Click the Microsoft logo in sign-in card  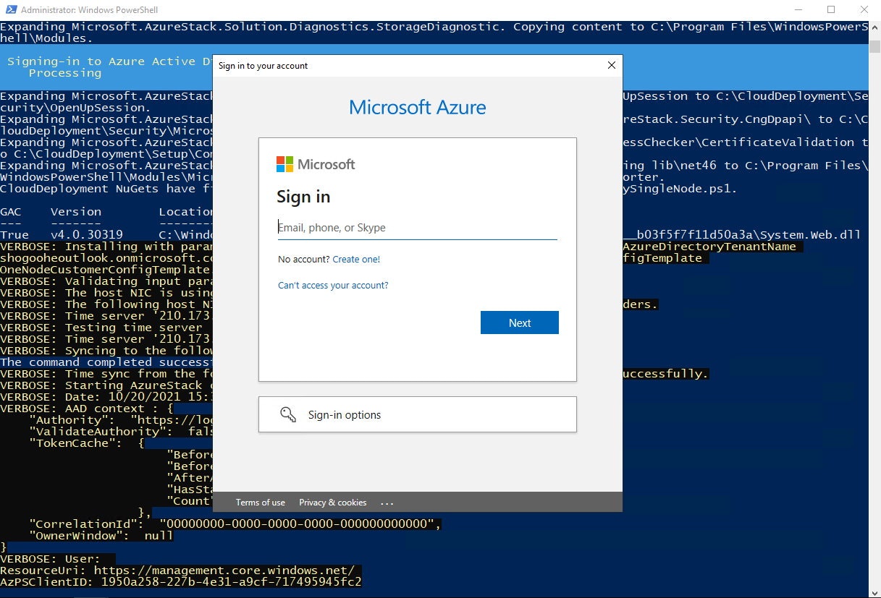316,164
